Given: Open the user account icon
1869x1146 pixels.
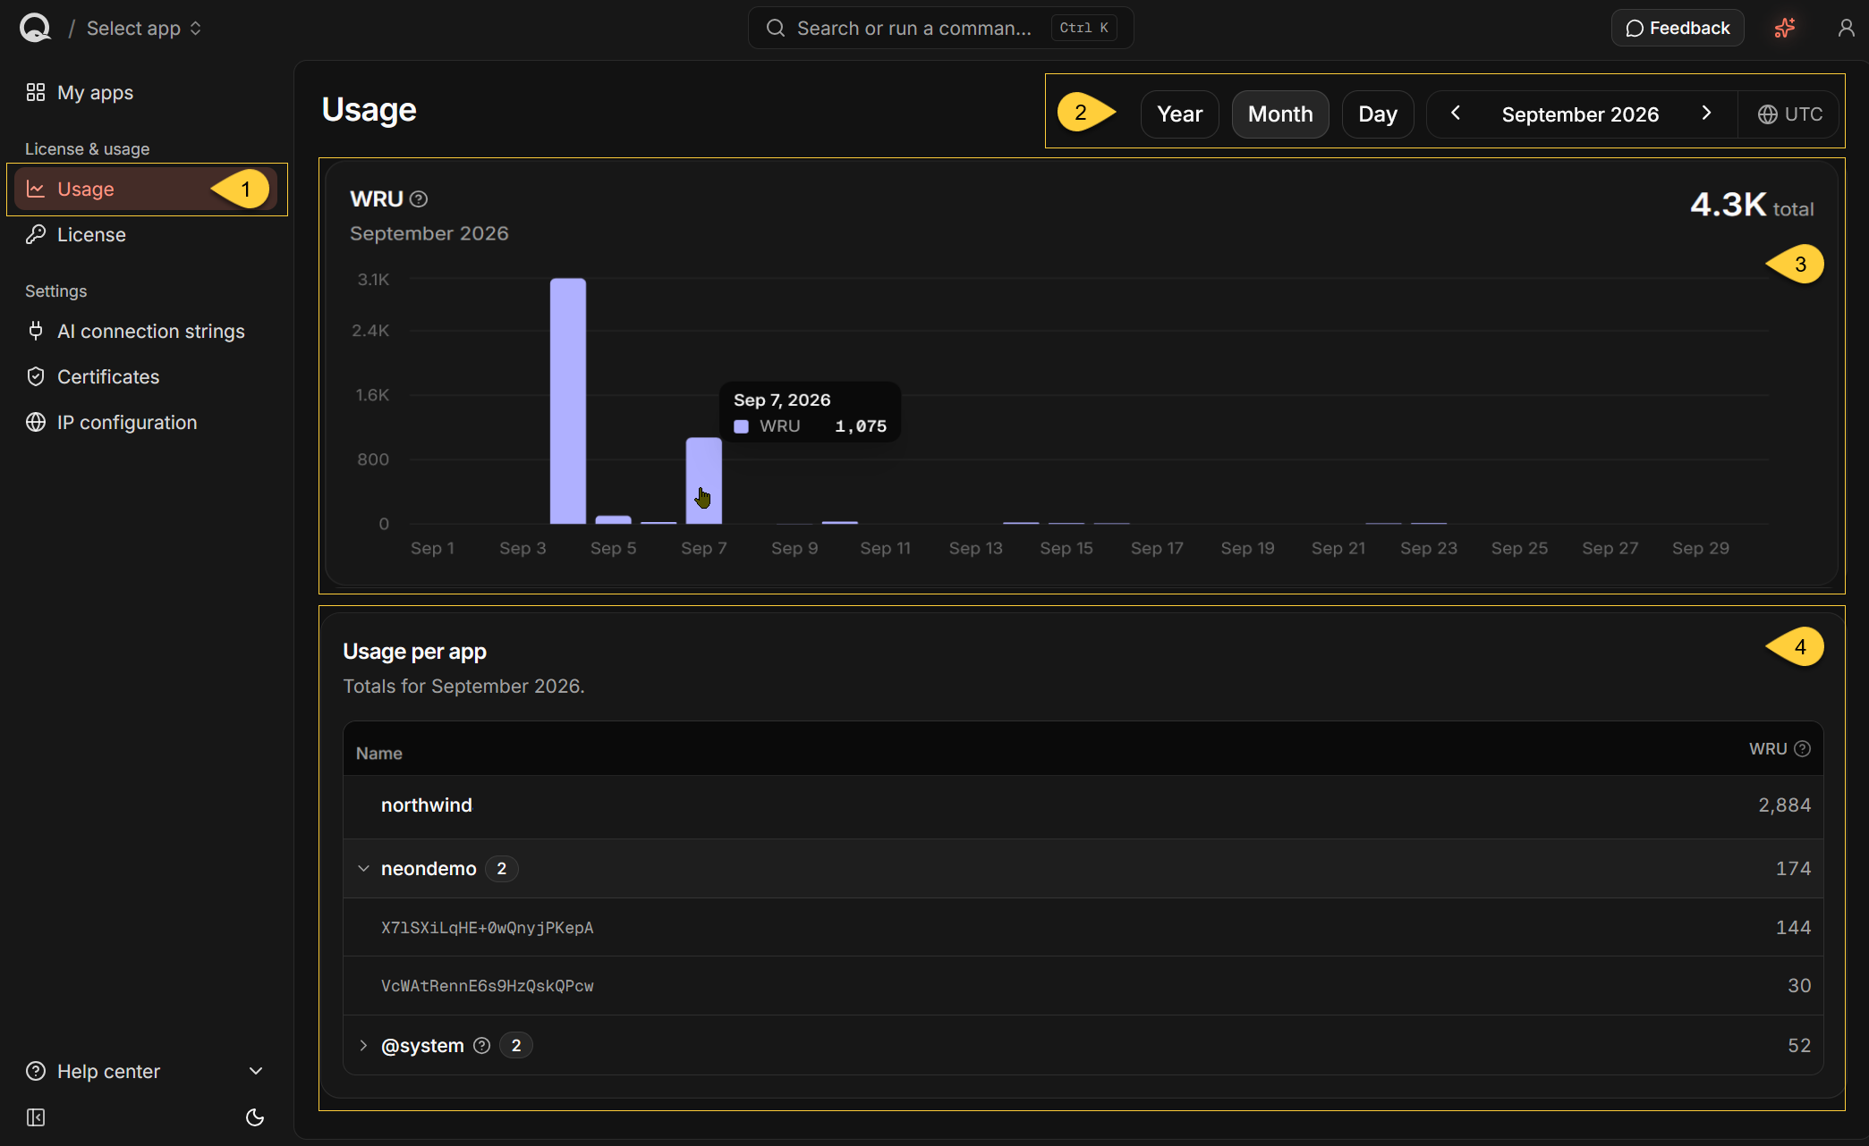Looking at the screenshot, I should click(1847, 28).
